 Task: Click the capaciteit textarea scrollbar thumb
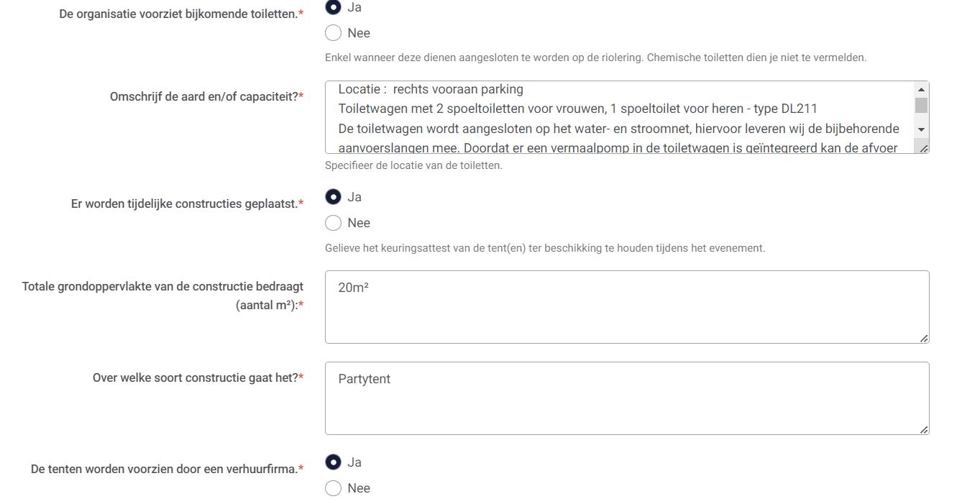pyautogui.click(x=921, y=106)
